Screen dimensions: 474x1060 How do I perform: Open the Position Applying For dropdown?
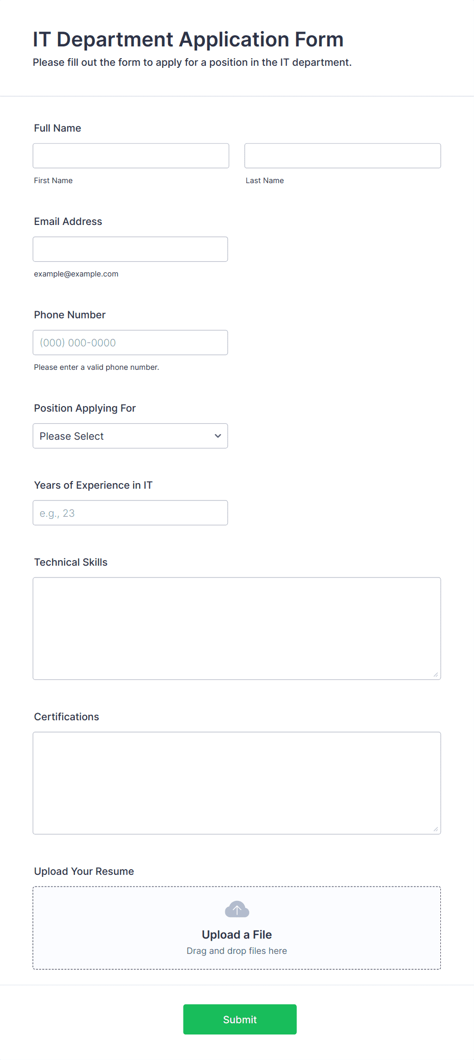pyautogui.click(x=130, y=436)
